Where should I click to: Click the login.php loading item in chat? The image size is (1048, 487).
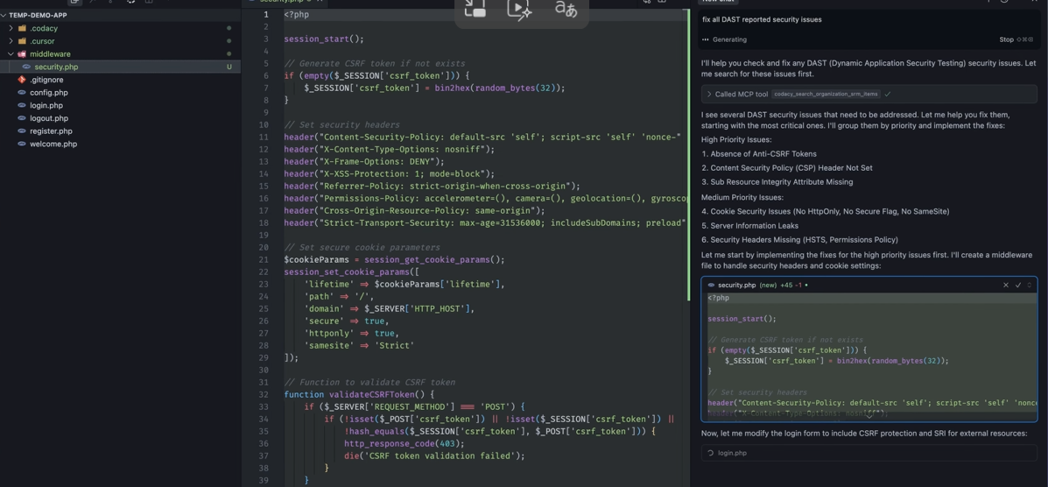point(869,453)
